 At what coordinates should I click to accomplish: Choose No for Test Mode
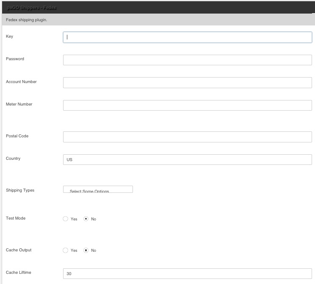pos(86,219)
